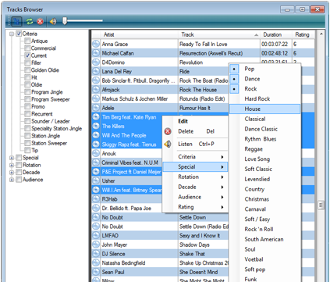Click the speaker listen icon in toolbar
The image size is (330, 282).
point(53,21)
